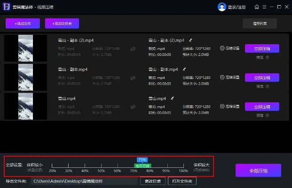Click 更改目录 to change output directory
The image size is (292, 188).
[153, 181]
